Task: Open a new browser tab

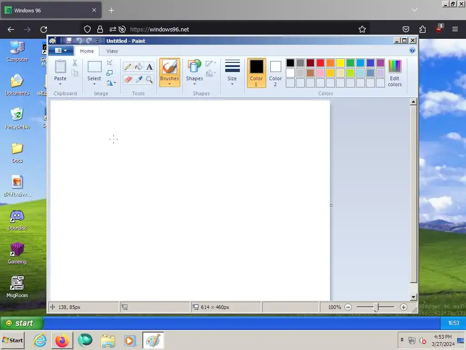Action: (111, 10)
